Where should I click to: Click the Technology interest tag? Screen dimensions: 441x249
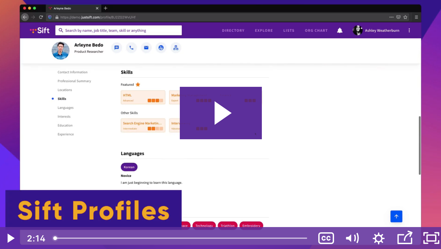point(204,225)
